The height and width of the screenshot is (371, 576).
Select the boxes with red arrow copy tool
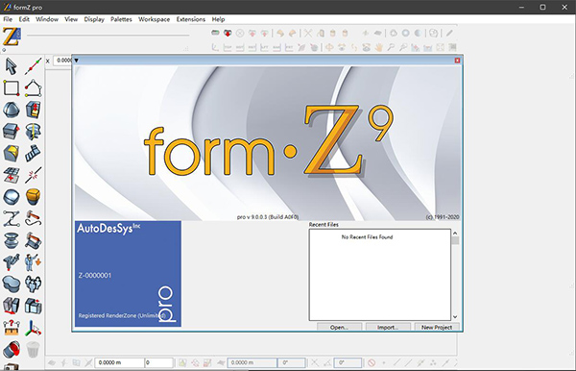pos(33,306)
